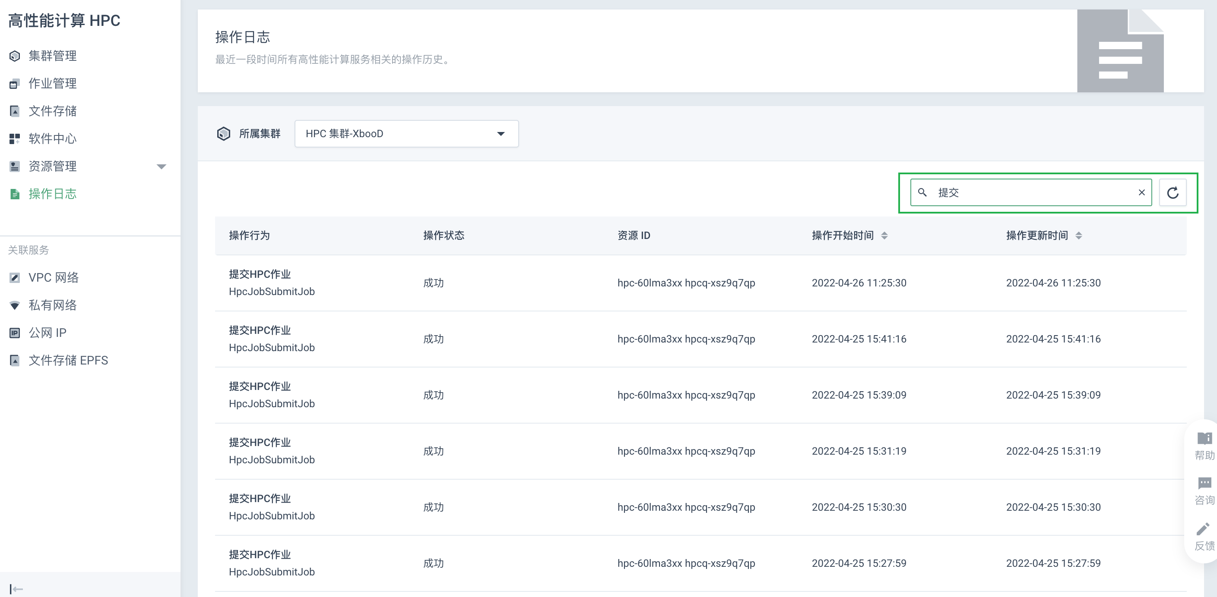
Task: Click 操作日志 page heading
Action: 242,37
